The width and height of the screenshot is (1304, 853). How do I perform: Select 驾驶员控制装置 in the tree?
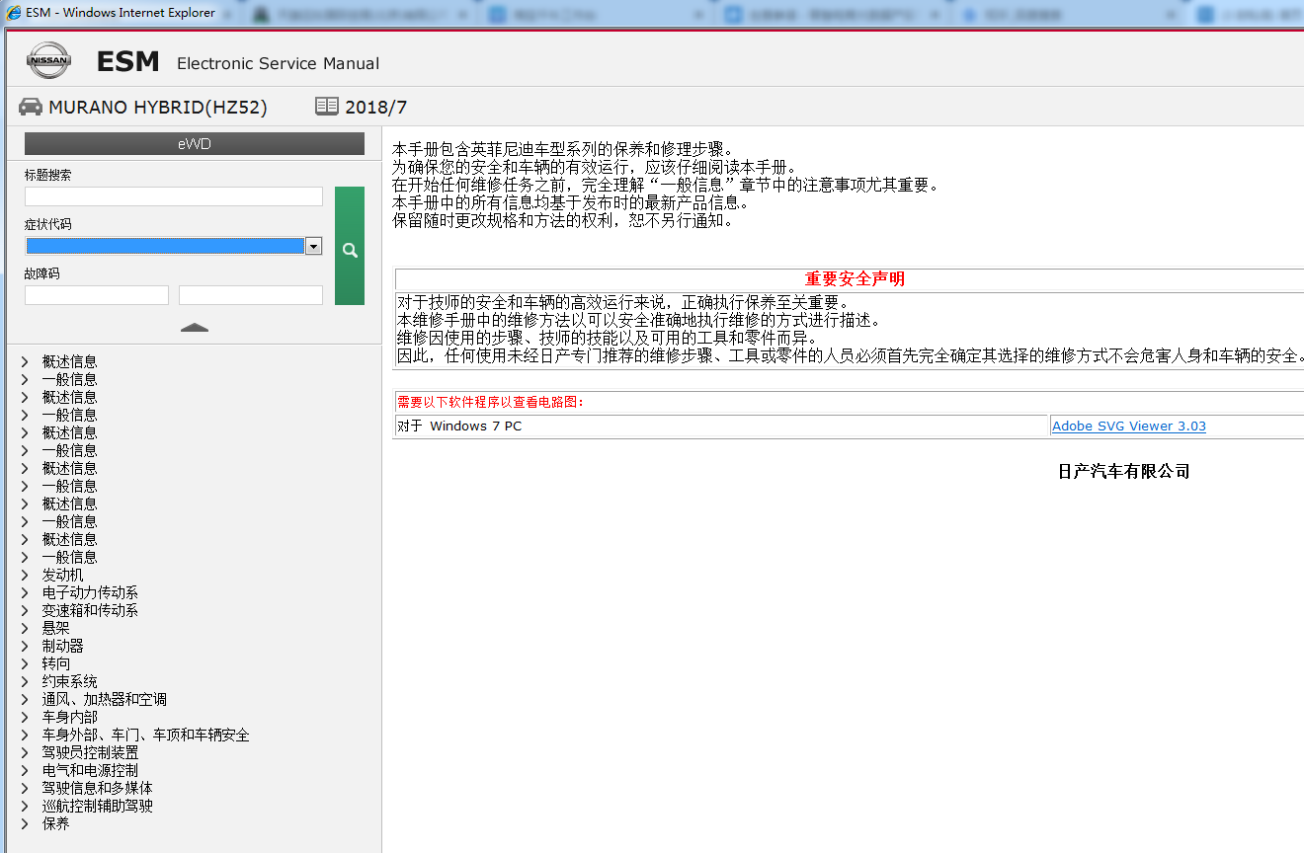[x=91, y=752]
